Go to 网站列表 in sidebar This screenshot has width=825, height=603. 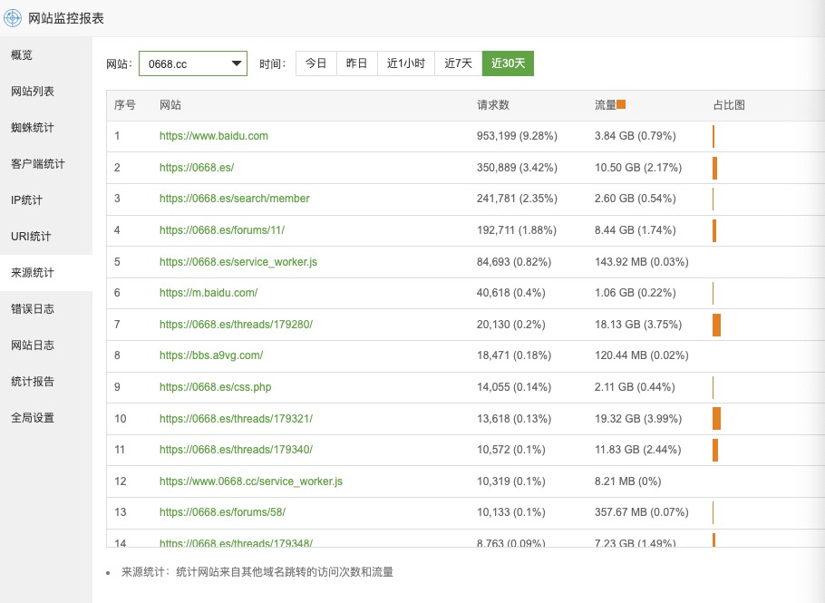pyautogui.click(x=33, y=92)
